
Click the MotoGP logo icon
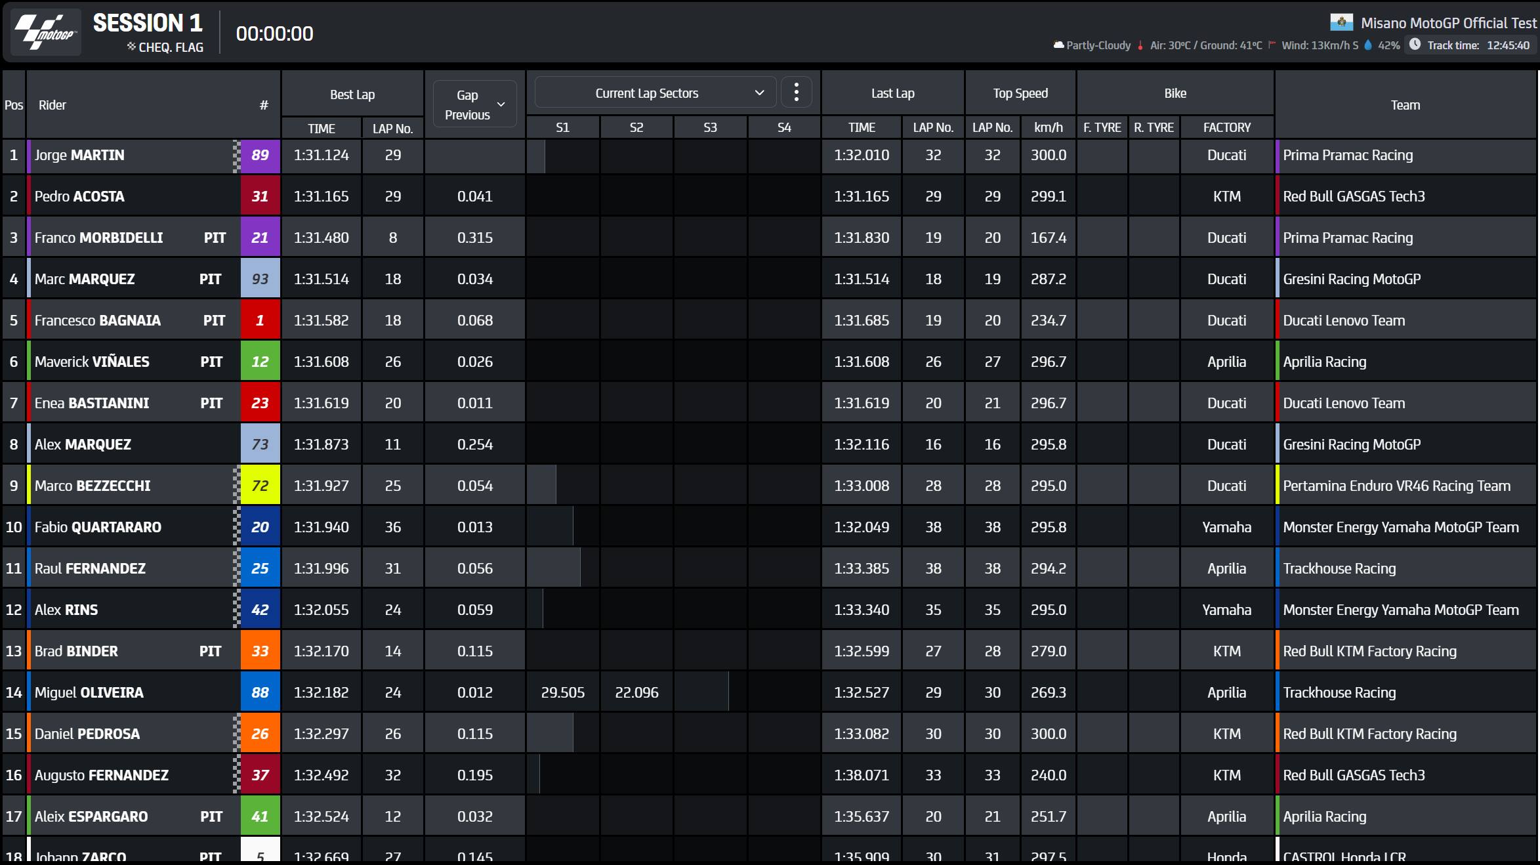(46, 32)
